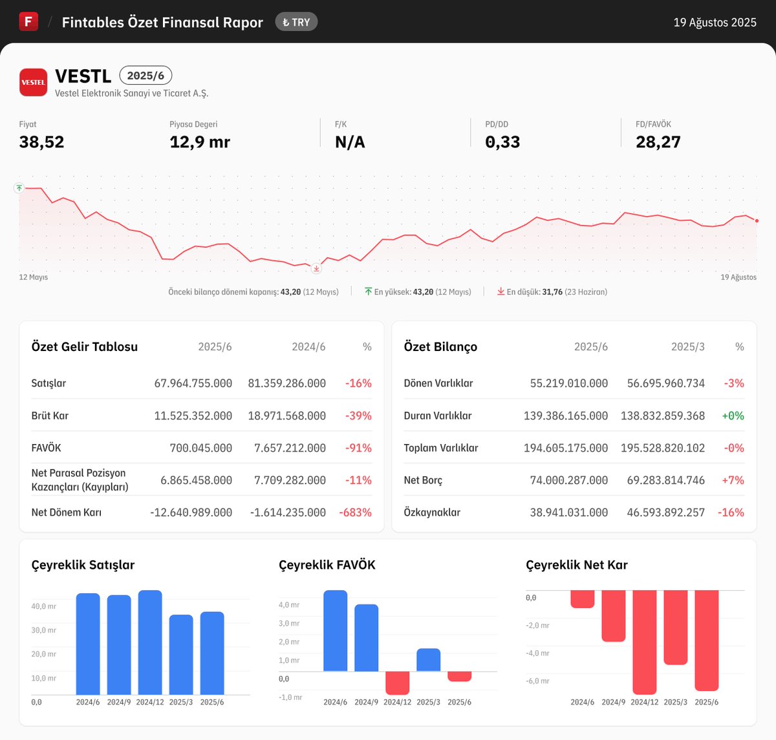
Task: Click the Fintables Özet Finansal Rapor title
Action: pyautogui.click(x=162, y=22)
